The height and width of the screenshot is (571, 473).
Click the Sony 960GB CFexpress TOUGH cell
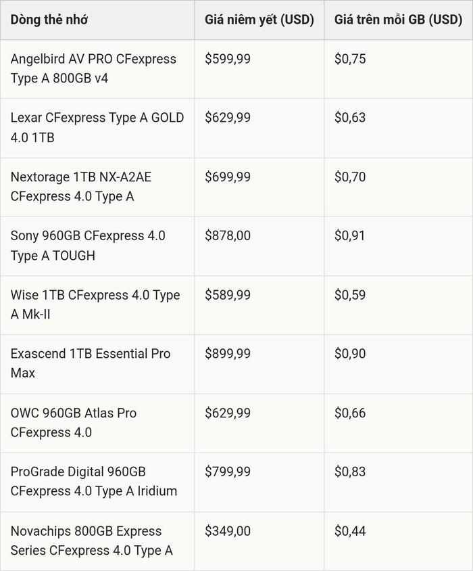tap(88, 246)
